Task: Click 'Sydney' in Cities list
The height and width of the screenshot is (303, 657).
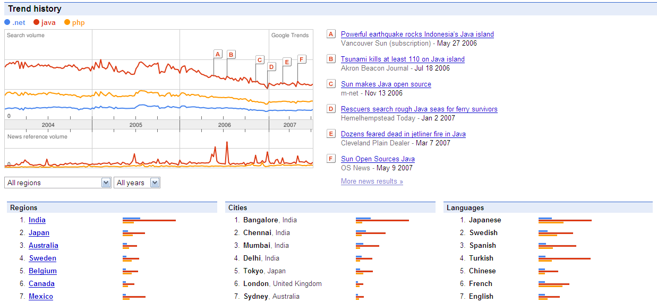Action: (255, 296)
